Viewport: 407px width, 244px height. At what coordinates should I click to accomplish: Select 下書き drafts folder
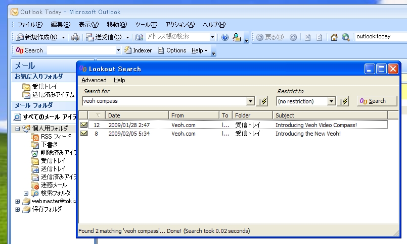44,145
